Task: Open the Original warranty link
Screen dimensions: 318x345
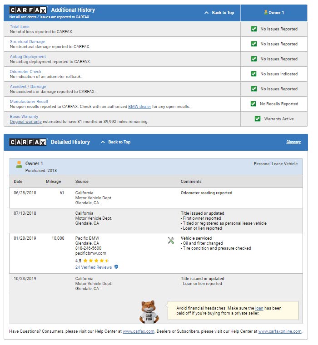Action: (25, 122)
